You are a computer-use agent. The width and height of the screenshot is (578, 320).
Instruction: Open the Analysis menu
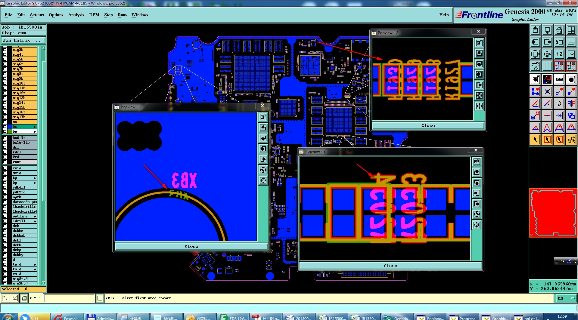coord(76,15)
